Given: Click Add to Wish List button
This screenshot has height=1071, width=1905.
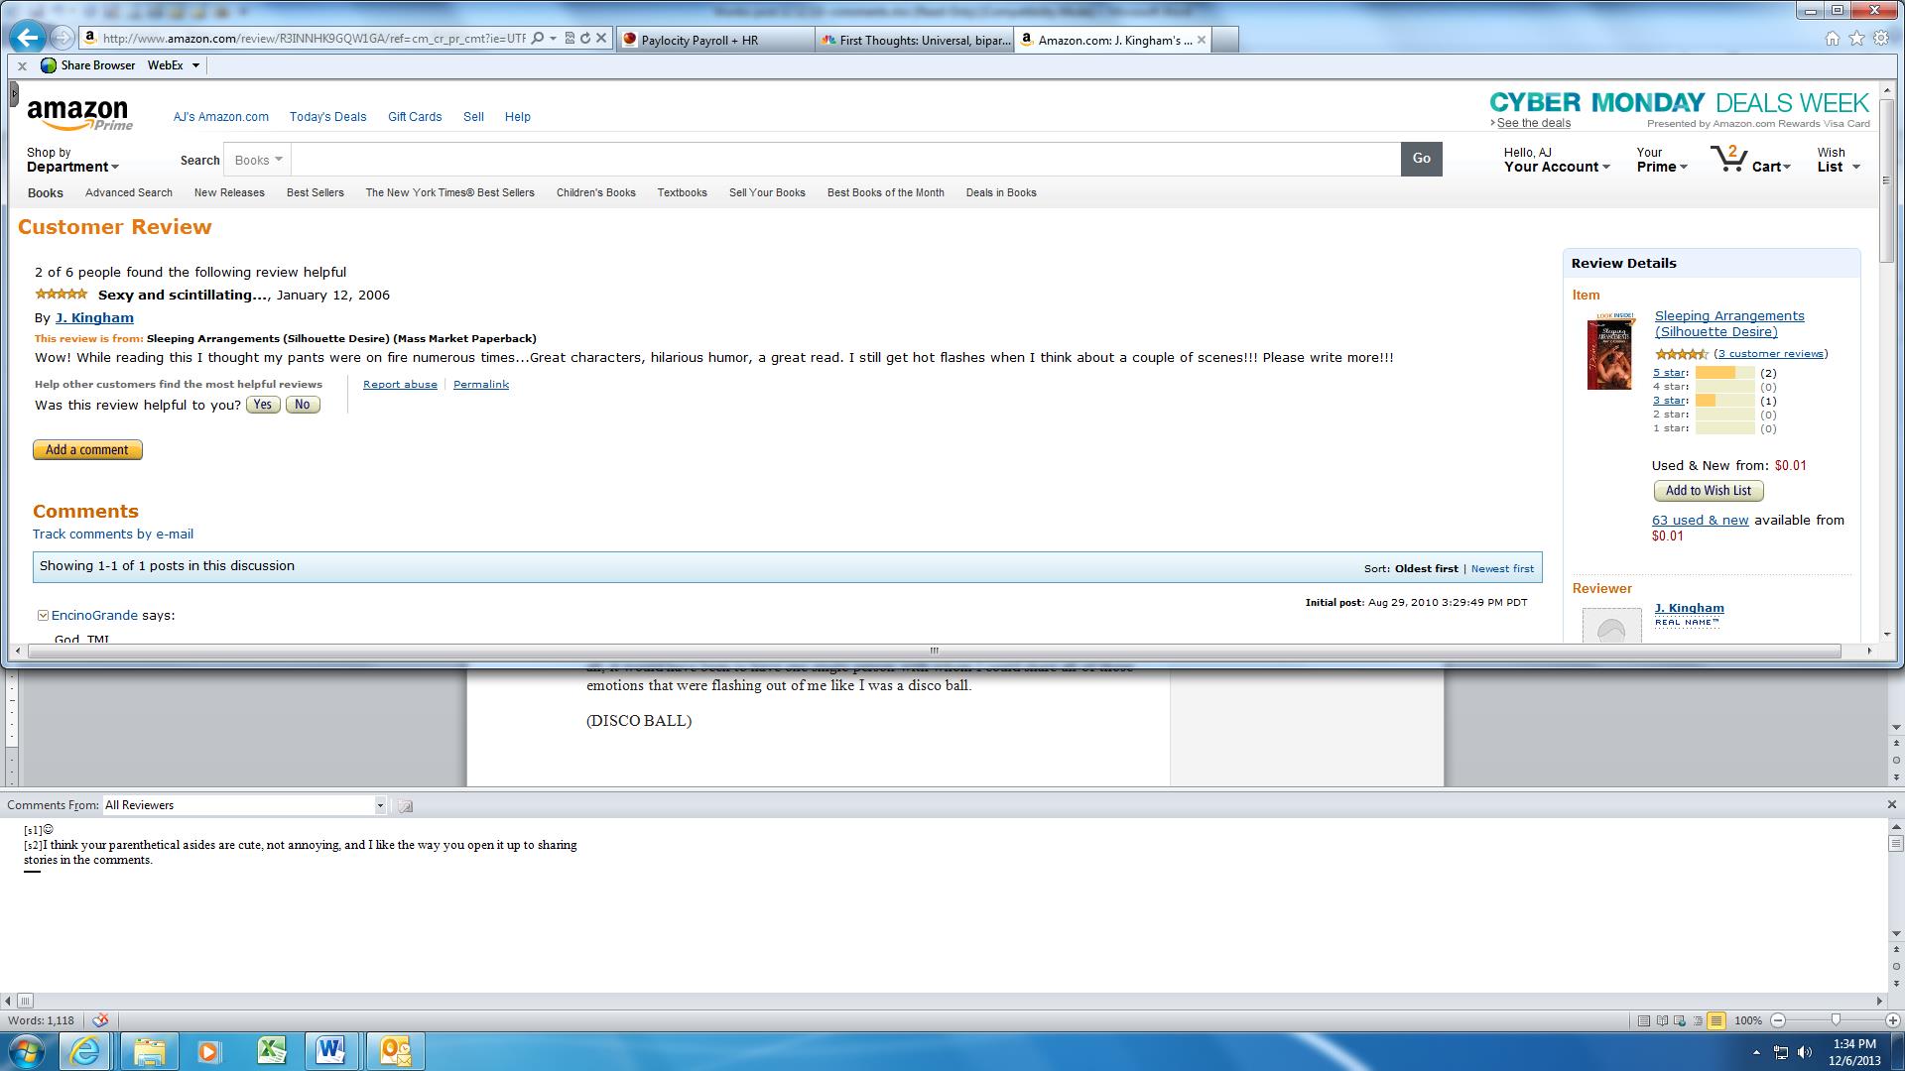Looking at the screenshot, I should (x=1708, y=491).
